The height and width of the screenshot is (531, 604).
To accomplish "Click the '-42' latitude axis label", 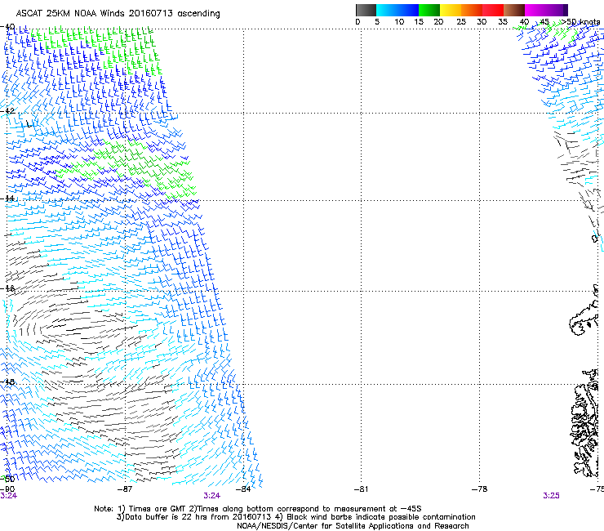I will coord(7,111).
